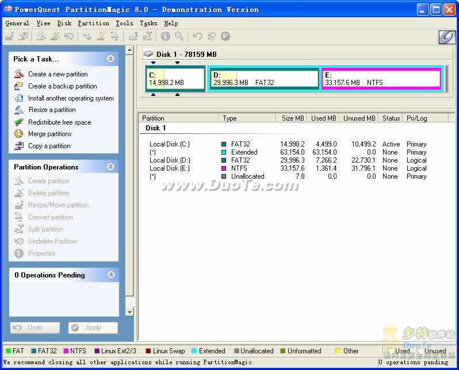Click the magnifier toolbar icon
The height and width of the screenshot is (370, 459).
tap(179, 36)
